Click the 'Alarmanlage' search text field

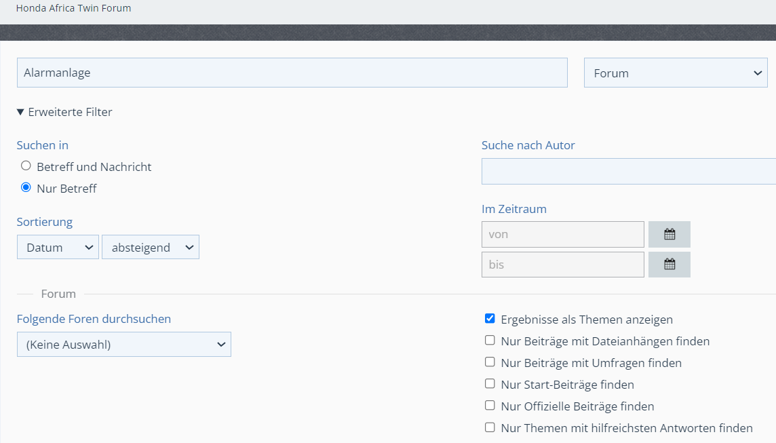point(292,73)
